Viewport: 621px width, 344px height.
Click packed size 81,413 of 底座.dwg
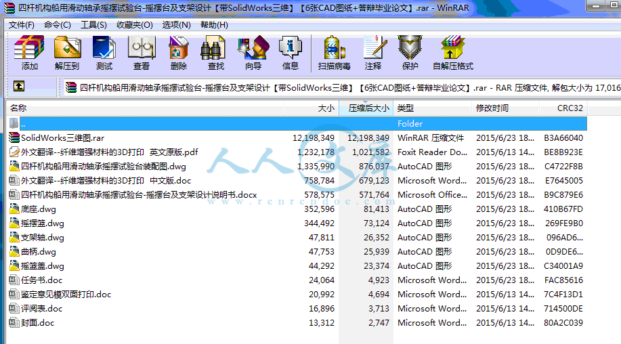pos(377,209)
